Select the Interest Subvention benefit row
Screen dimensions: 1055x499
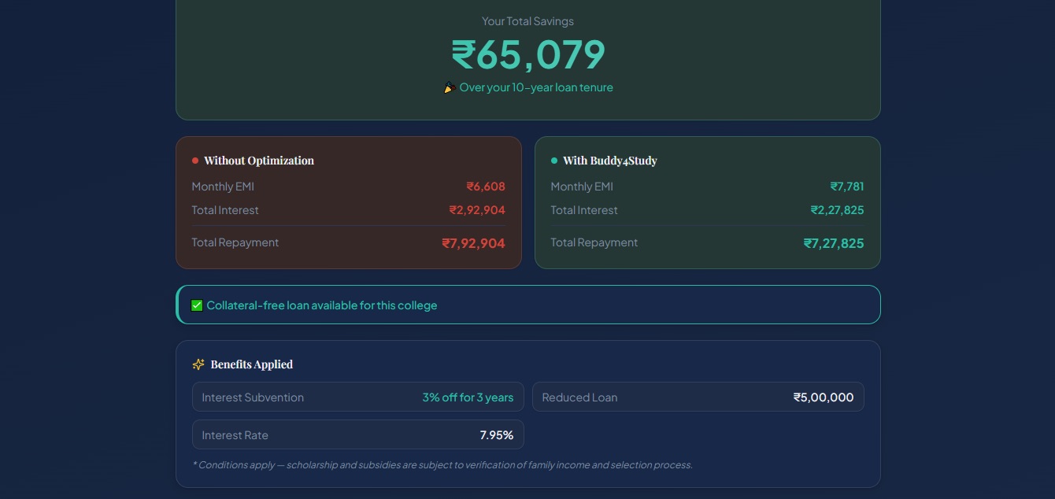357,397
